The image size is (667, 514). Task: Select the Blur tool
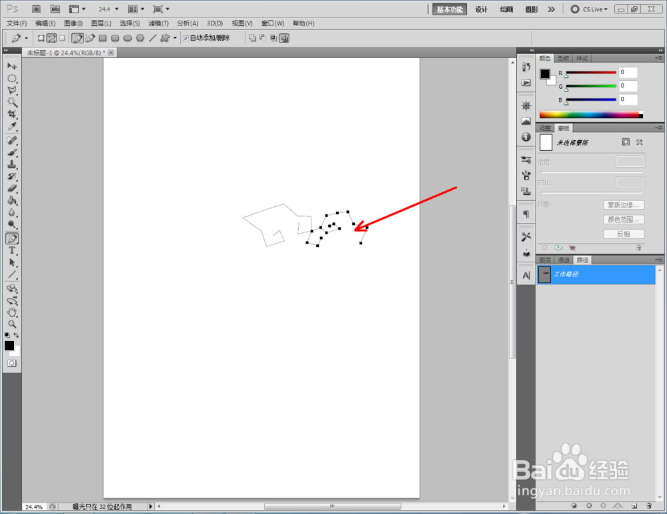point(12,212)
